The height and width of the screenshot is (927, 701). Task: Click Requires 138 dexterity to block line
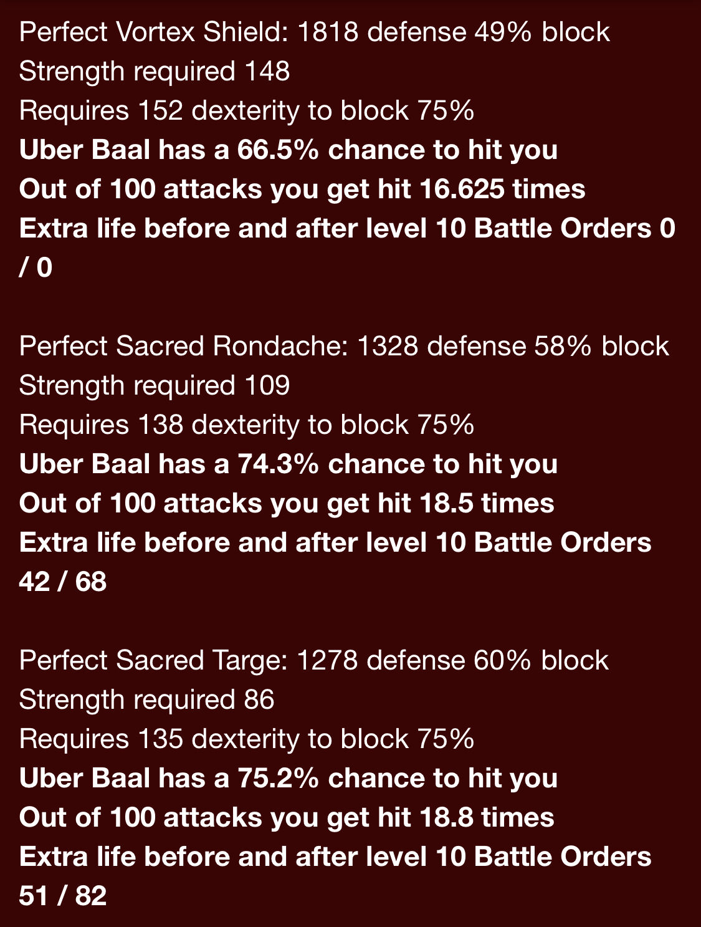point(247,425)
